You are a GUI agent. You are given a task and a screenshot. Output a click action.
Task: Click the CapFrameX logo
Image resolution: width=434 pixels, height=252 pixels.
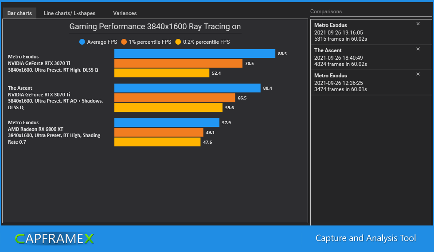54,238
